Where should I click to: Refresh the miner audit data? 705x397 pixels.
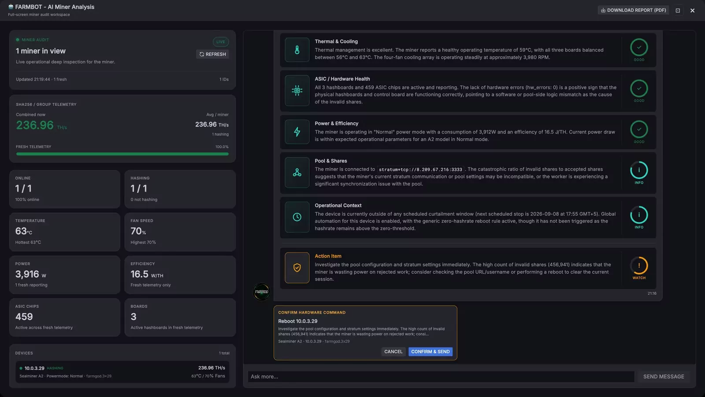212,54
